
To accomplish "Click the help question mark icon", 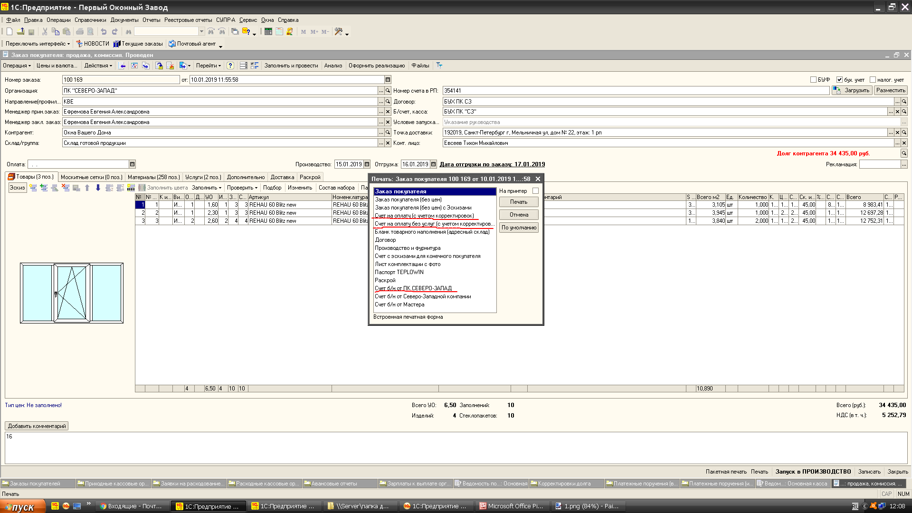I will 230,66.
